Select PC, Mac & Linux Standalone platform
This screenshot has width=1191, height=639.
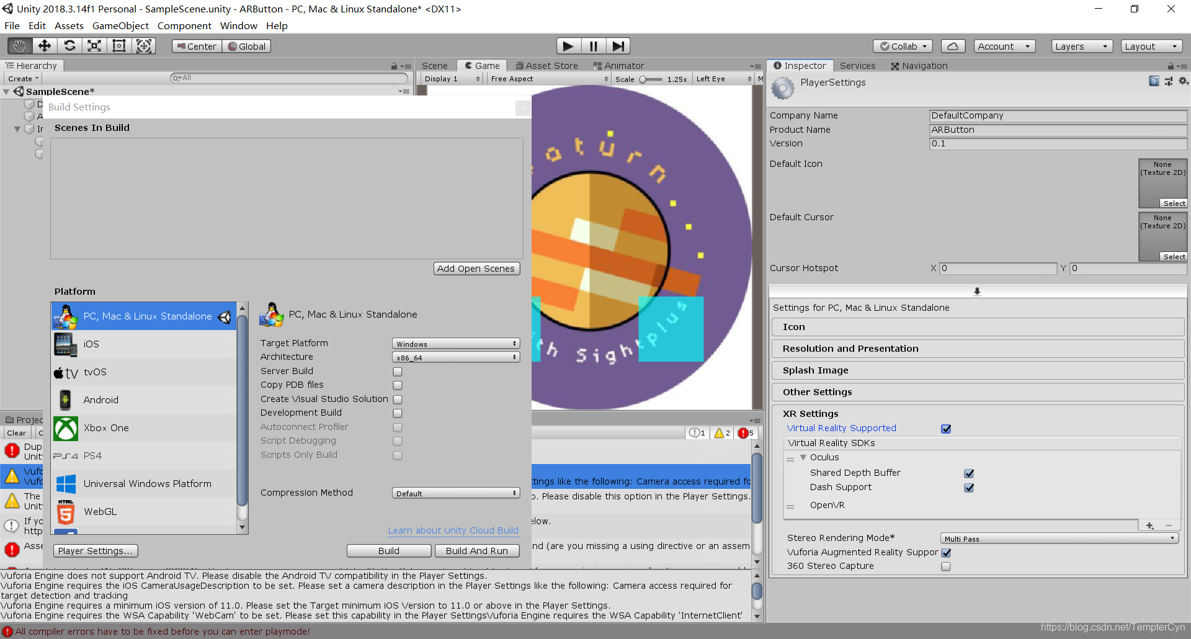[x=144, y=316]
